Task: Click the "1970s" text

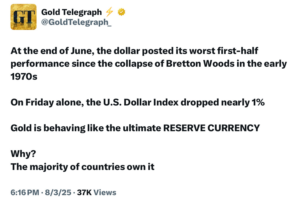Action: pyautogui.click(x=24, y=76)
